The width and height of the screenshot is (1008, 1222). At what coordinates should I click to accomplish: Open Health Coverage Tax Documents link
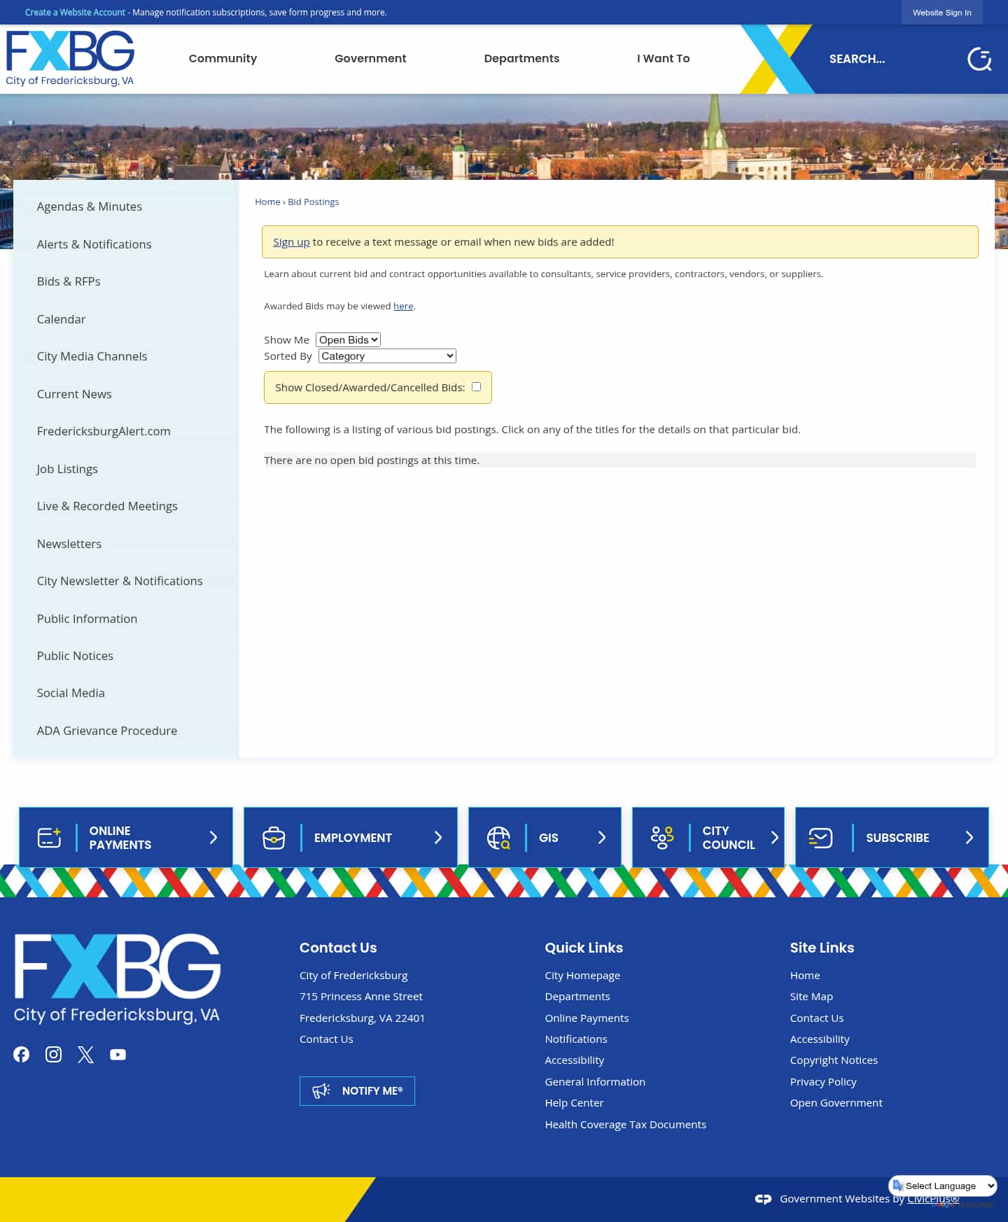coord(626,1125)
